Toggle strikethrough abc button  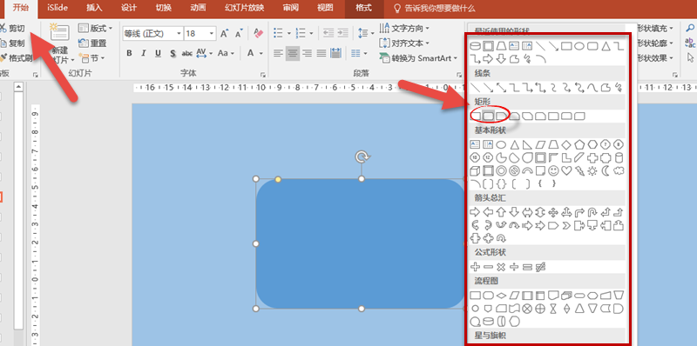tap(187, 53)
